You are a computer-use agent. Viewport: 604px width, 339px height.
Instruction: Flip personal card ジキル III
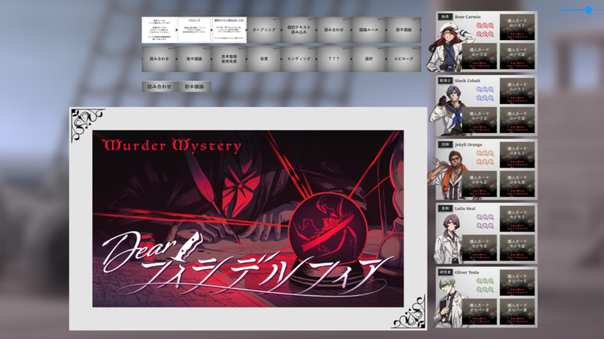coord(517,184)
